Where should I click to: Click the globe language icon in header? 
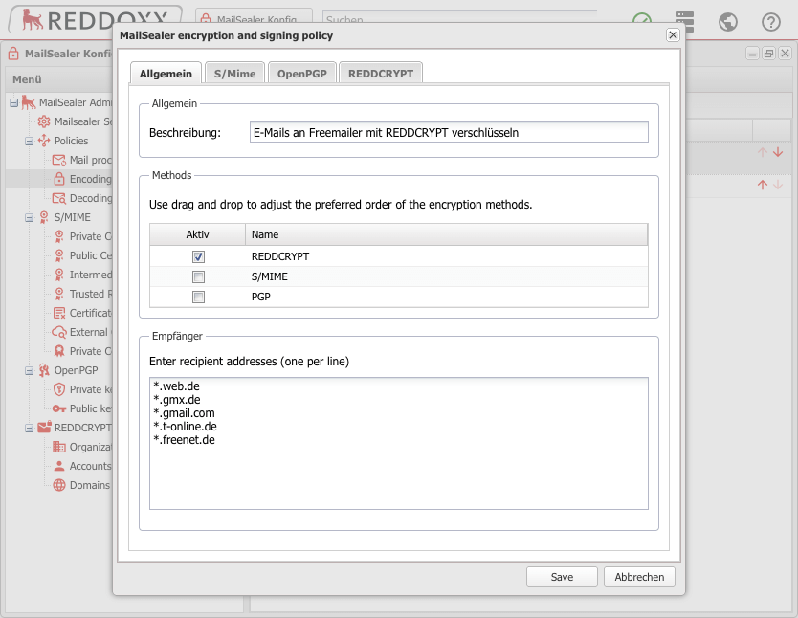(x=728, y=22)
